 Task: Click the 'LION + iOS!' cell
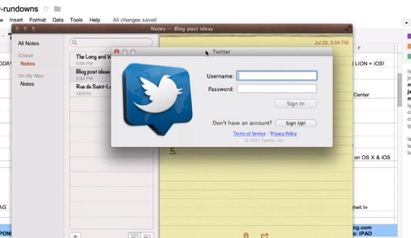369,63
